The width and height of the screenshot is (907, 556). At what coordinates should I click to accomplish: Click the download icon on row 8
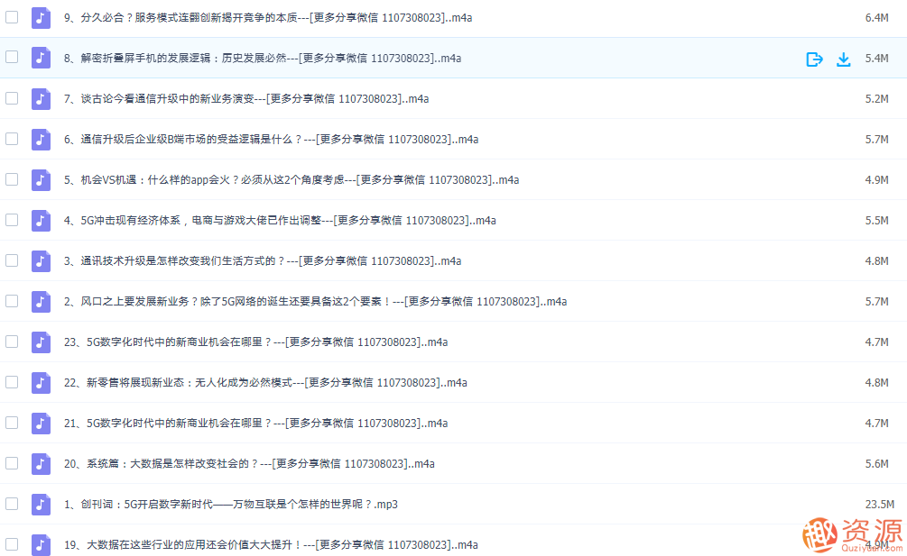[x=843, y=59]
